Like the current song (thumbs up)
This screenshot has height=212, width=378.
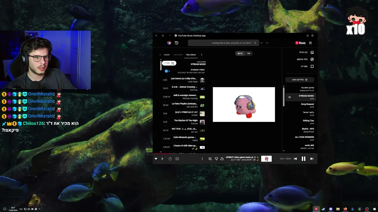click(222, 159)
